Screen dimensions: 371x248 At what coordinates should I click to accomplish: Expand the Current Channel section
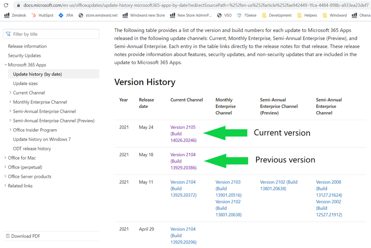pyautogui.click(x=10, y=93)
